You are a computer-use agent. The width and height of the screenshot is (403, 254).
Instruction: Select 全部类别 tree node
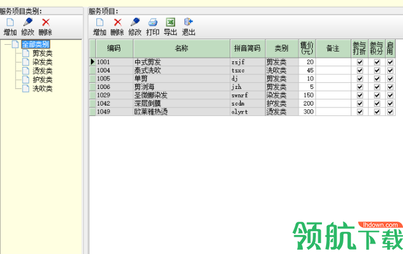click(x=36, y=44)
